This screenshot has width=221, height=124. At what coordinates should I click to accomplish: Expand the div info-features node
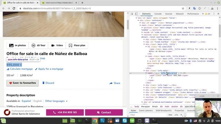pos(144,87)
